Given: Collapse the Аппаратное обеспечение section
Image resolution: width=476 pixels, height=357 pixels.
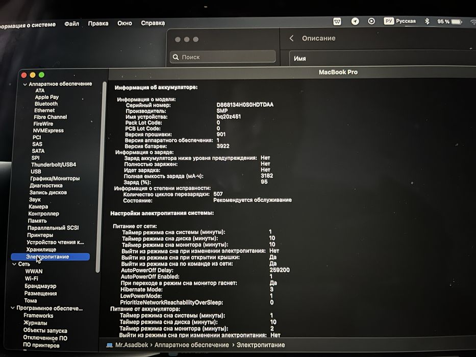Looking at the screenshot, I should 25,84.
